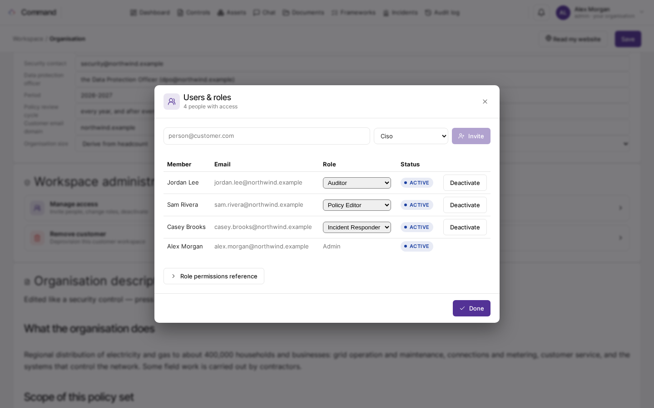Deactivate Jordan Lee
654x408 pixels.
[465, 183]
